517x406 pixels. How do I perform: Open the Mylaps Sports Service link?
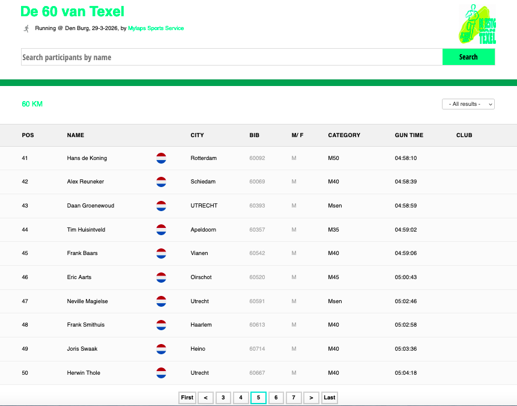point(156,28)
